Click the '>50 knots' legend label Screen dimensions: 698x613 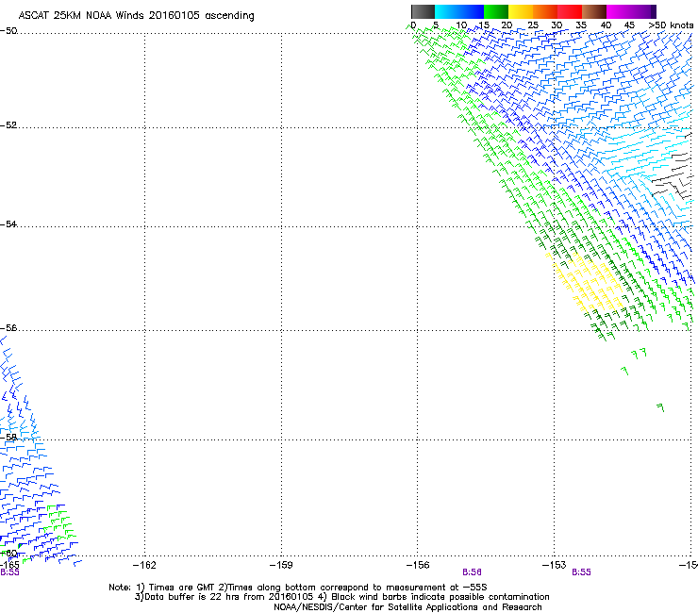[x=671, y=25]
